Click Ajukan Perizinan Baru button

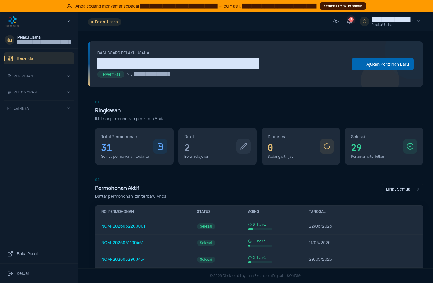(383, 64)
